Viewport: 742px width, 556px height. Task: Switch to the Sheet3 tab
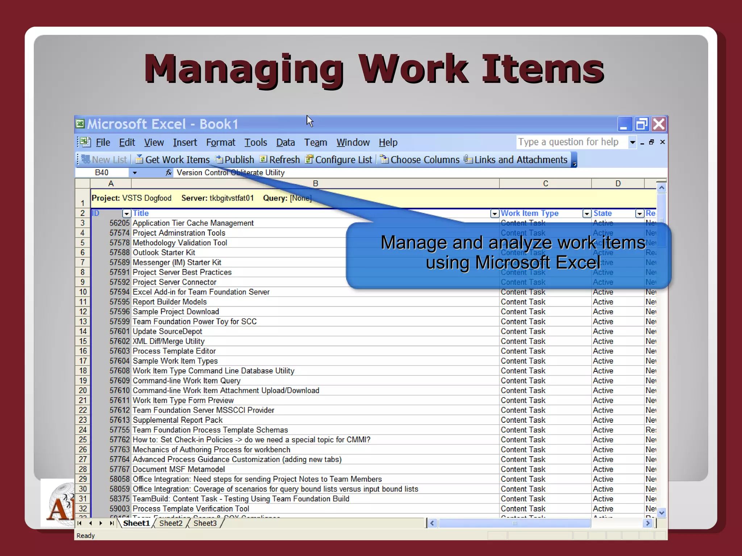coord(205,523)
